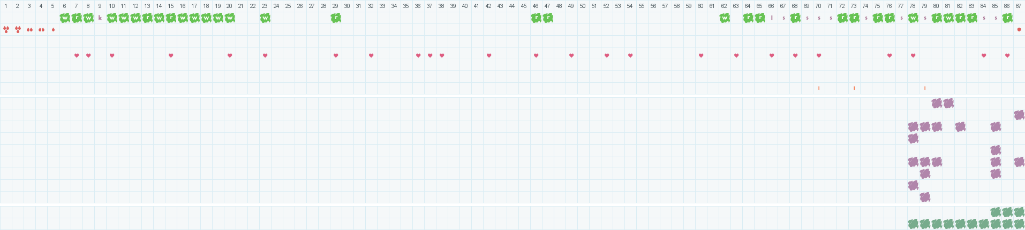Click the green 'w' mark on day 62
Viewport: 1025px width, 230px height.
[725, 18]
